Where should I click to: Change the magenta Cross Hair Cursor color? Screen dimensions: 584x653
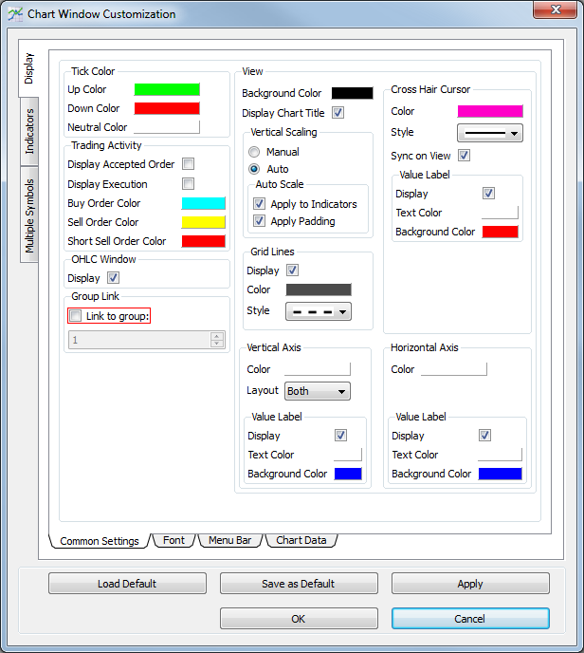pyautogui.click(x=490, y=111)
